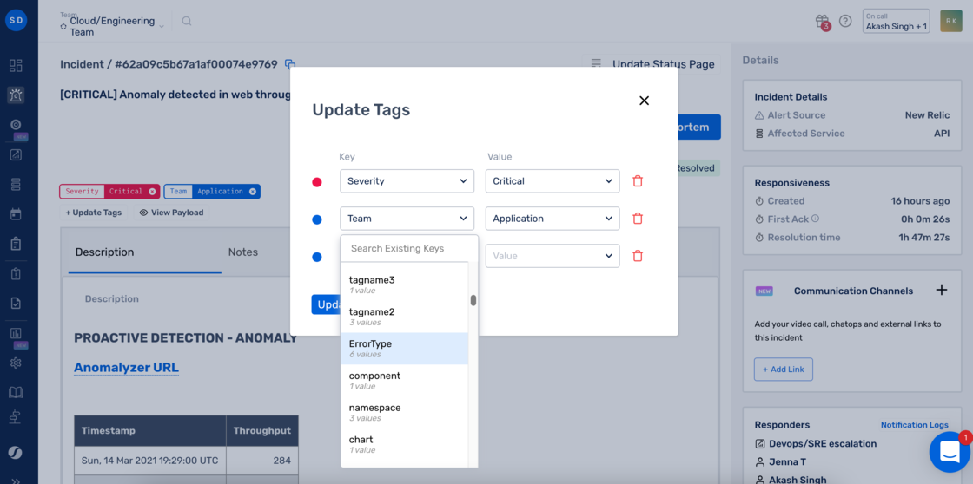
Task: Open the Notification Logs link
Action: pos(914,425)
